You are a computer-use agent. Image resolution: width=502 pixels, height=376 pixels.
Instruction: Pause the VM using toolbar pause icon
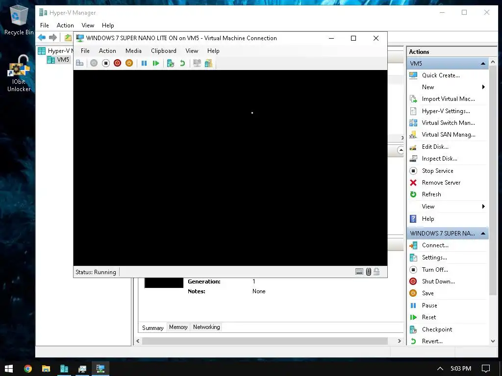click(x=144, y=63)
